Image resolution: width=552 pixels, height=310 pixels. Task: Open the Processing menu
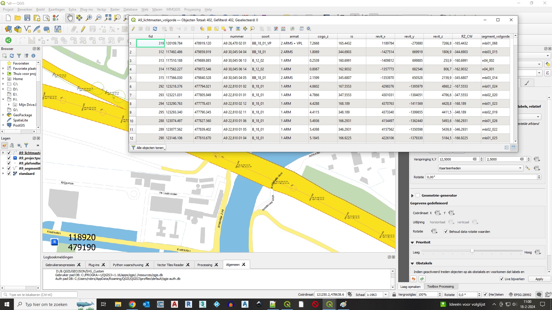(192, 9)
